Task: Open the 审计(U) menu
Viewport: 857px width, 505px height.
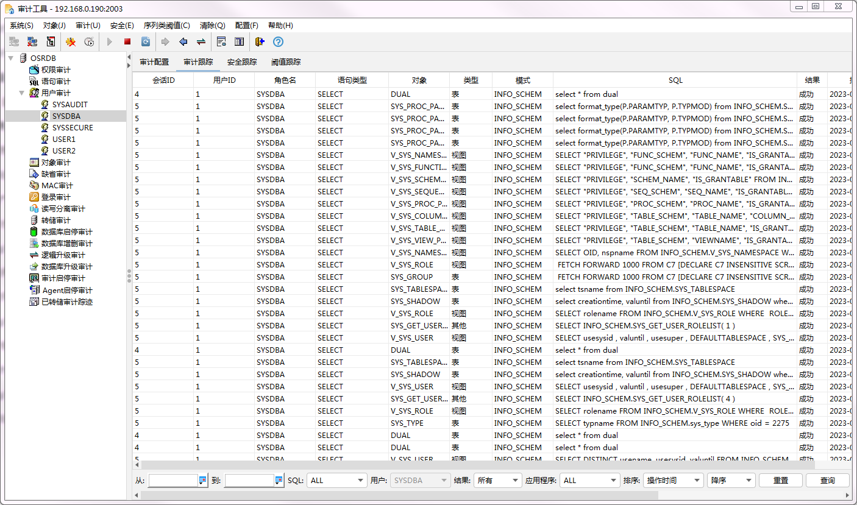Action: click(x=88, y=26)
